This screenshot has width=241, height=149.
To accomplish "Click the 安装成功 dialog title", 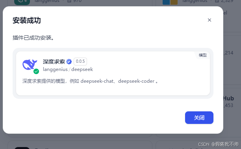I will pos(27,20).
